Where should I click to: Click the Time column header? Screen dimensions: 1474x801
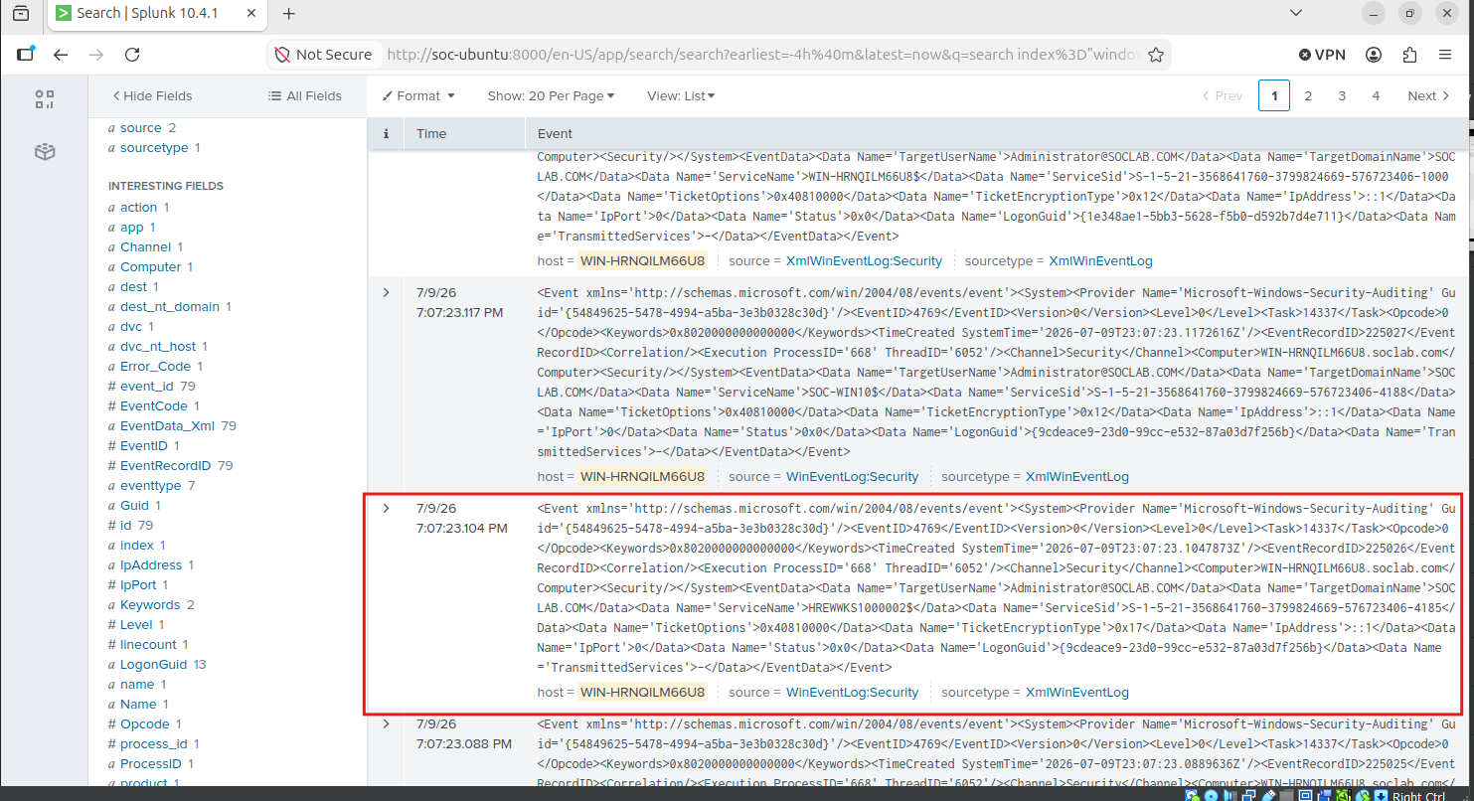coord(431,134)
